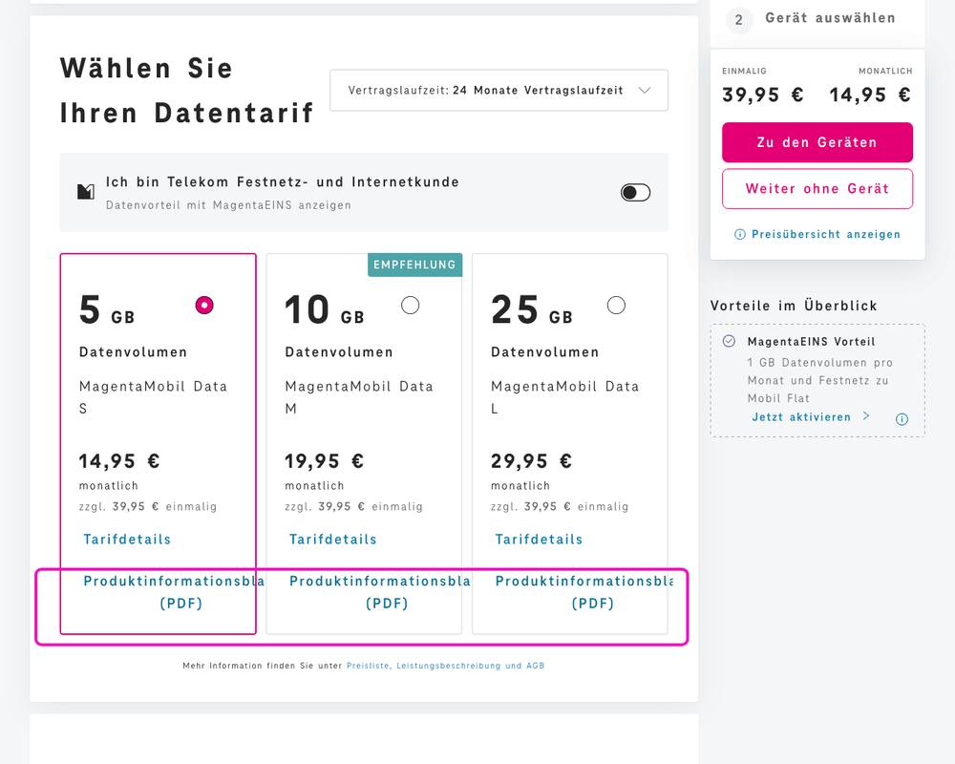This screenshot has width=955, height=764.
Task: Click the EMPFEHLUNG badge above the 10 GB plan
Action: (414, 265)
